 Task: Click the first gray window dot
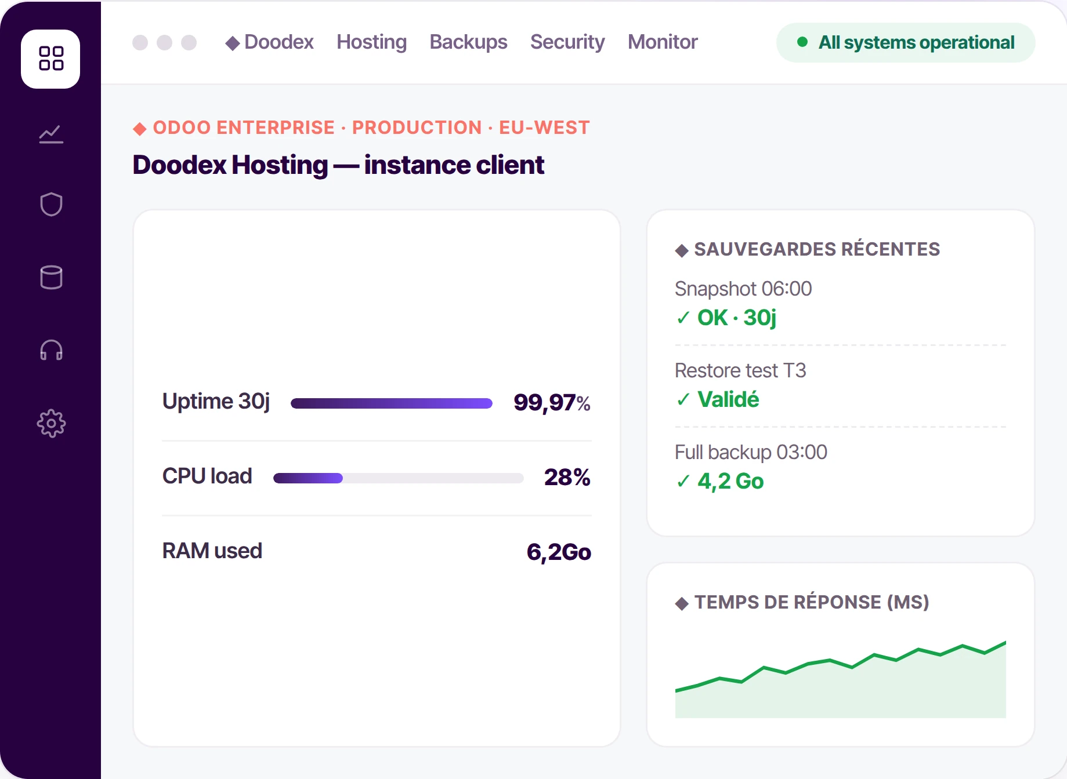pyautogui.click(x=140, y=42)
